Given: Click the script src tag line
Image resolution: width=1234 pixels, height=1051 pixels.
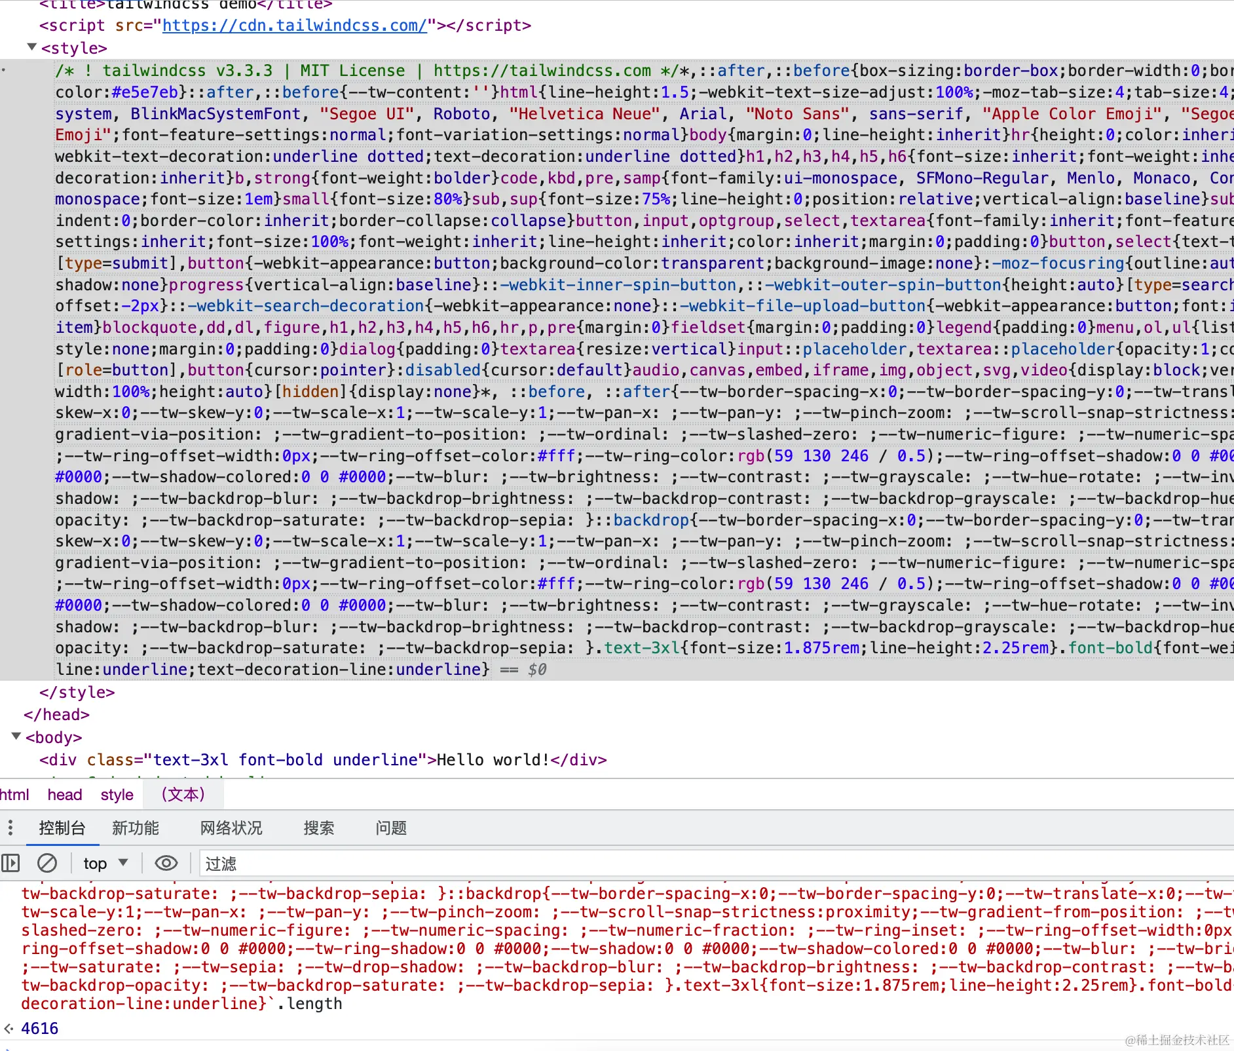Looking at the screenshot, I should 285,26.
